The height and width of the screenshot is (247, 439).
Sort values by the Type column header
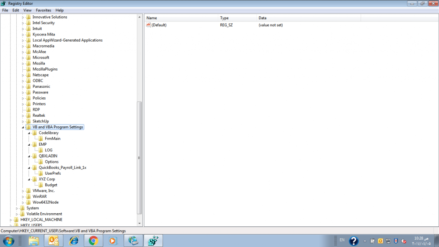[237, 18]
